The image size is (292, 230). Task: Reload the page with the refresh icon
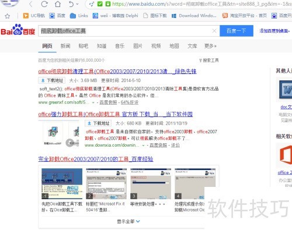[44, 4]
